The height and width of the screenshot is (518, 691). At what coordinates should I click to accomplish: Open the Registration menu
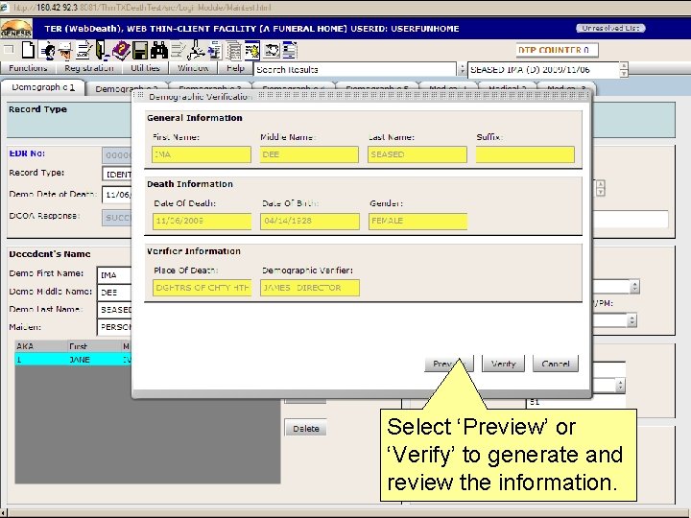pyautogui.click(x=88, y=68)
